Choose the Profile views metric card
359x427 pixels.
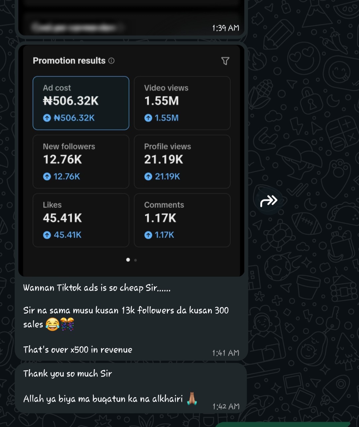(x=182, y=162)
